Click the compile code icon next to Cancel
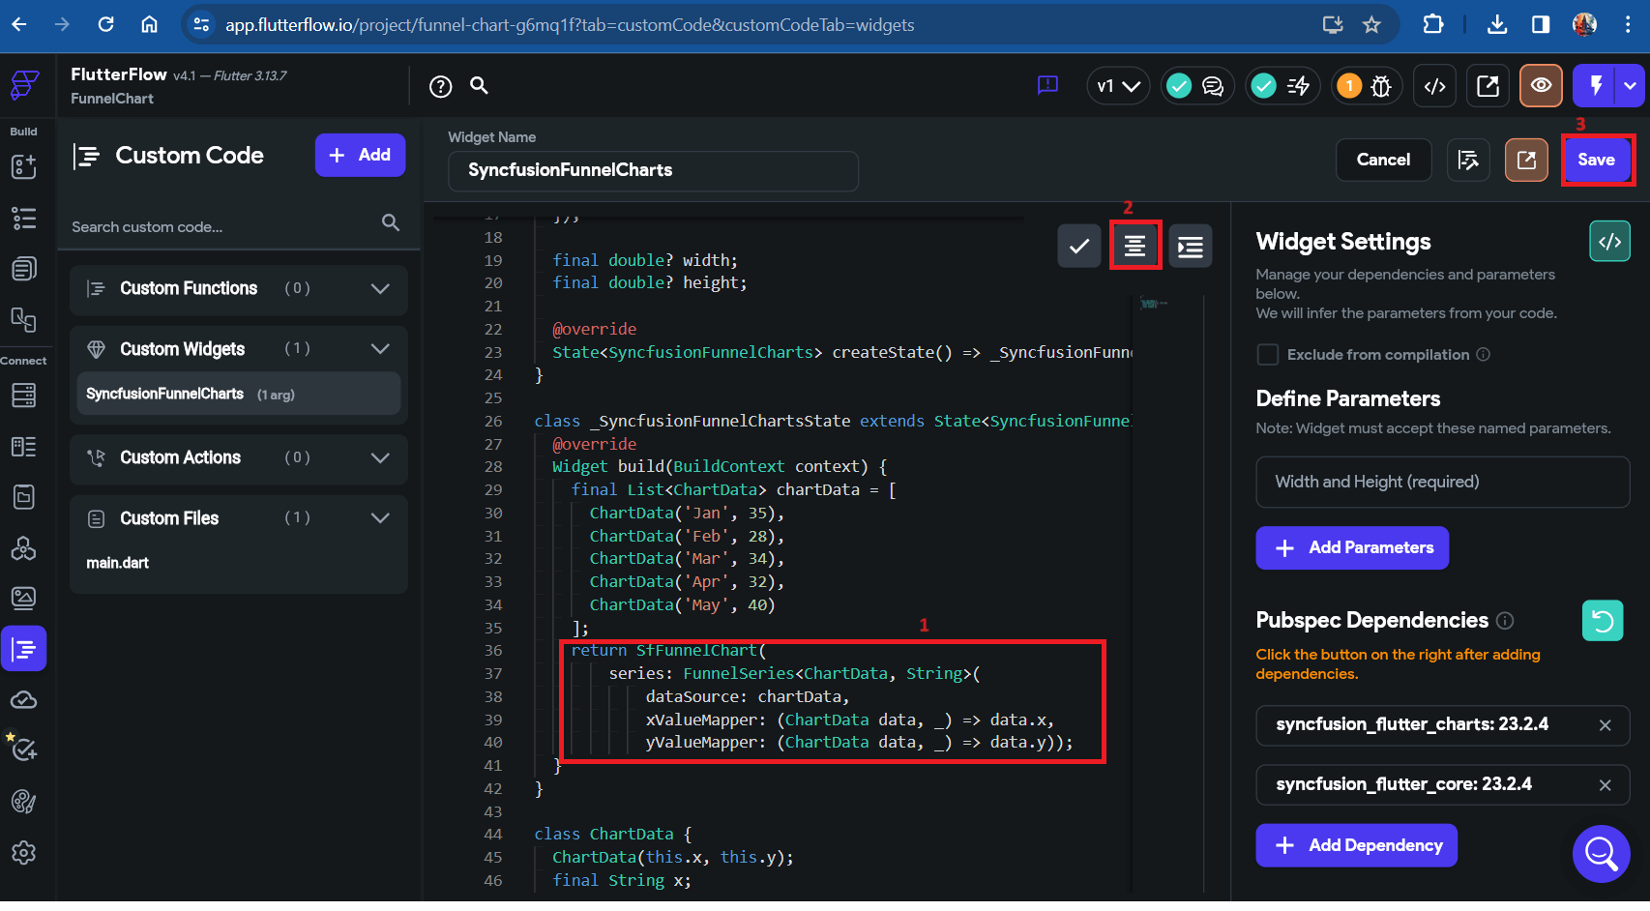 point(1468,160)
